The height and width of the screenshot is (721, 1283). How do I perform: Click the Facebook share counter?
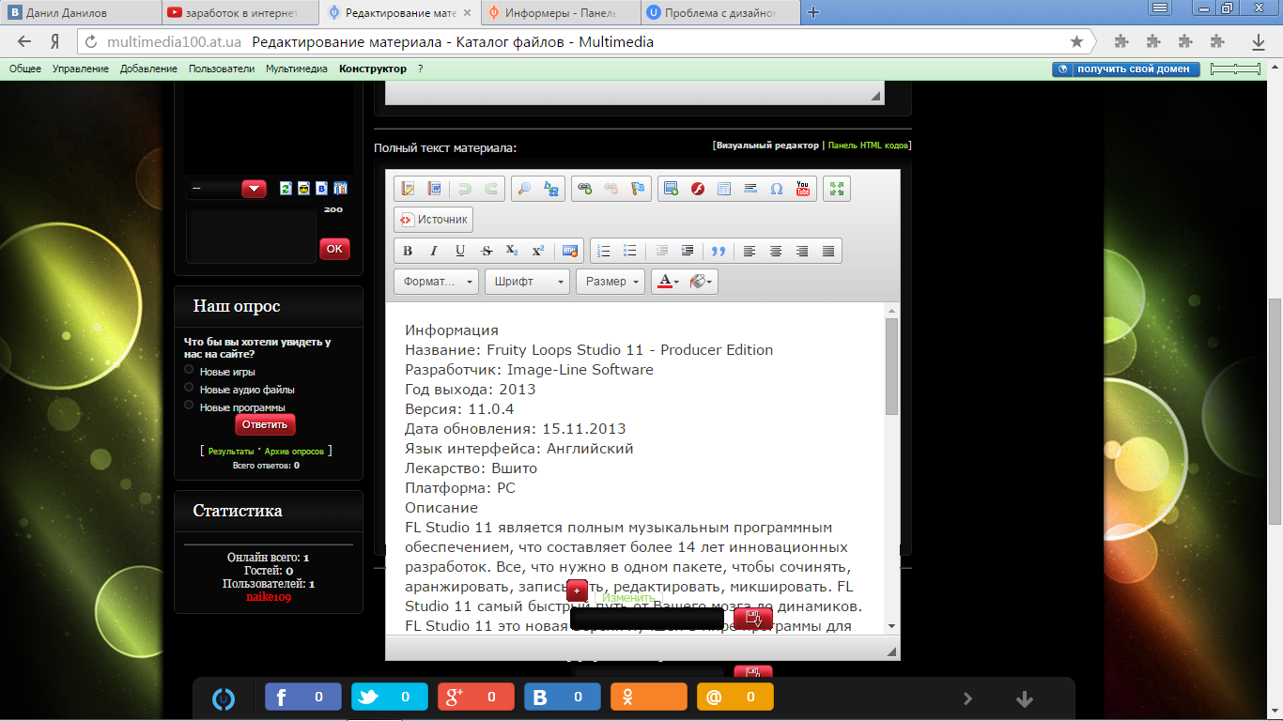(x=303, y=698)
